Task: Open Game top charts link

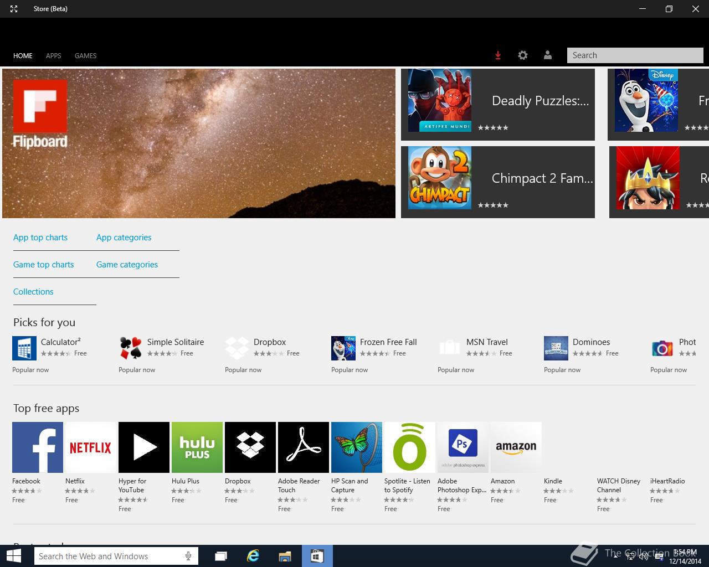Action: point(43,265)
